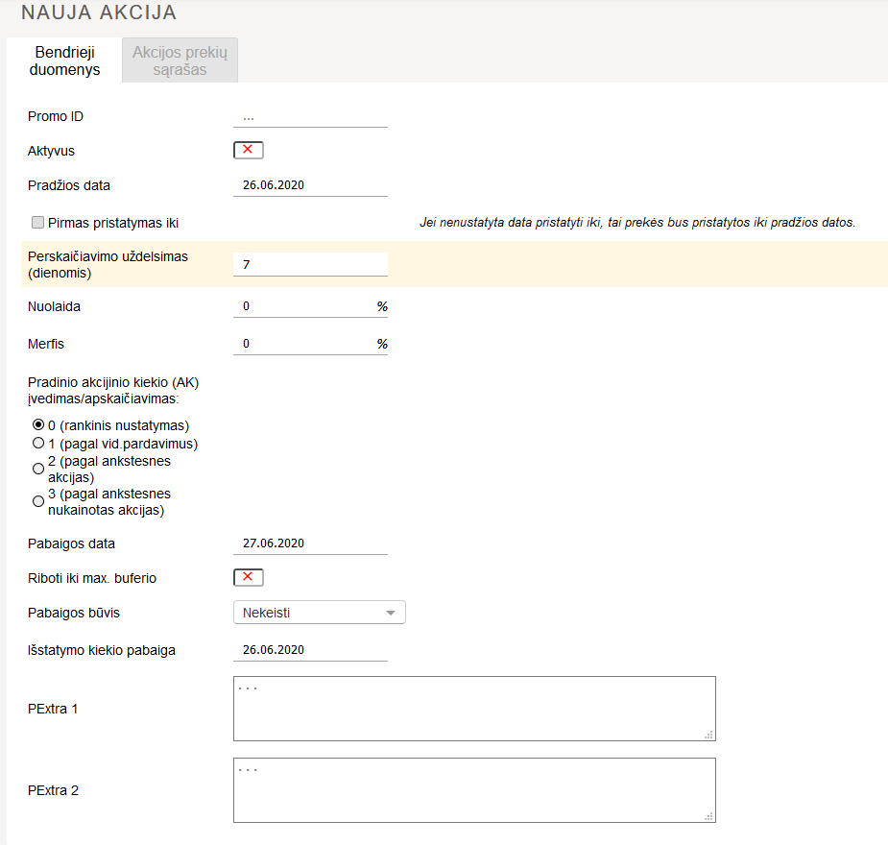Enable the Pirmas pristatymas iki checkbox
Viewport: 888px width, 845px height.
tap(38, 223)
